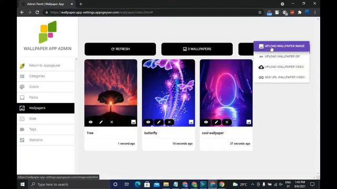337x189 pixels.
Task: Click the address bar URL
Action: [102, 13]
